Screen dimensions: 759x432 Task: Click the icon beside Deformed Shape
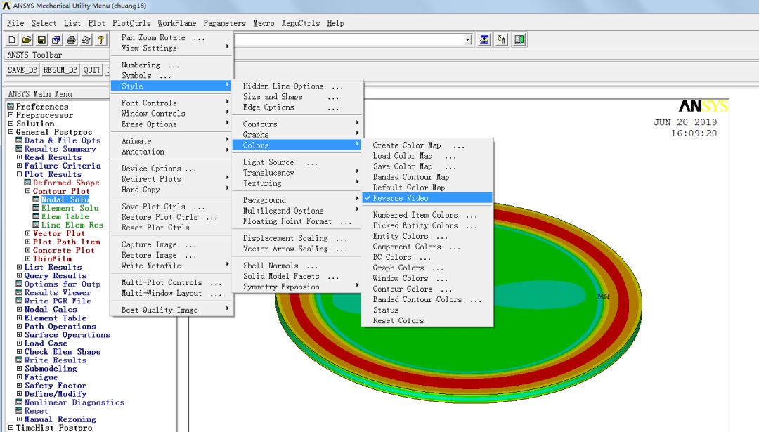tap(27, 183)
